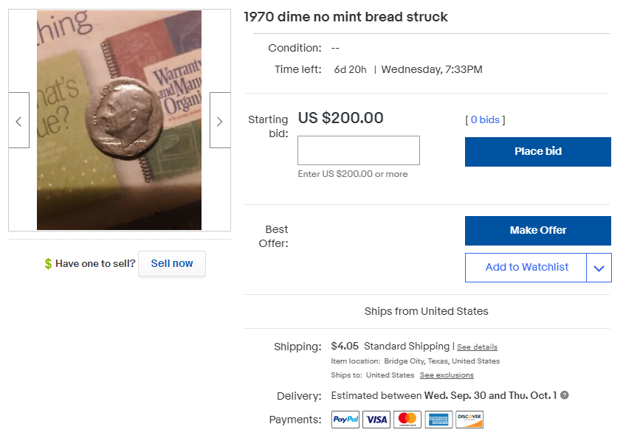Focus the bid amount input field
623x438 pixels.
click(359, 150)
